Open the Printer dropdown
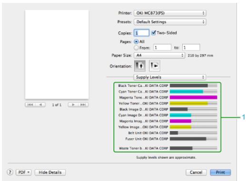246x181 pixels. tap(170, 13)
